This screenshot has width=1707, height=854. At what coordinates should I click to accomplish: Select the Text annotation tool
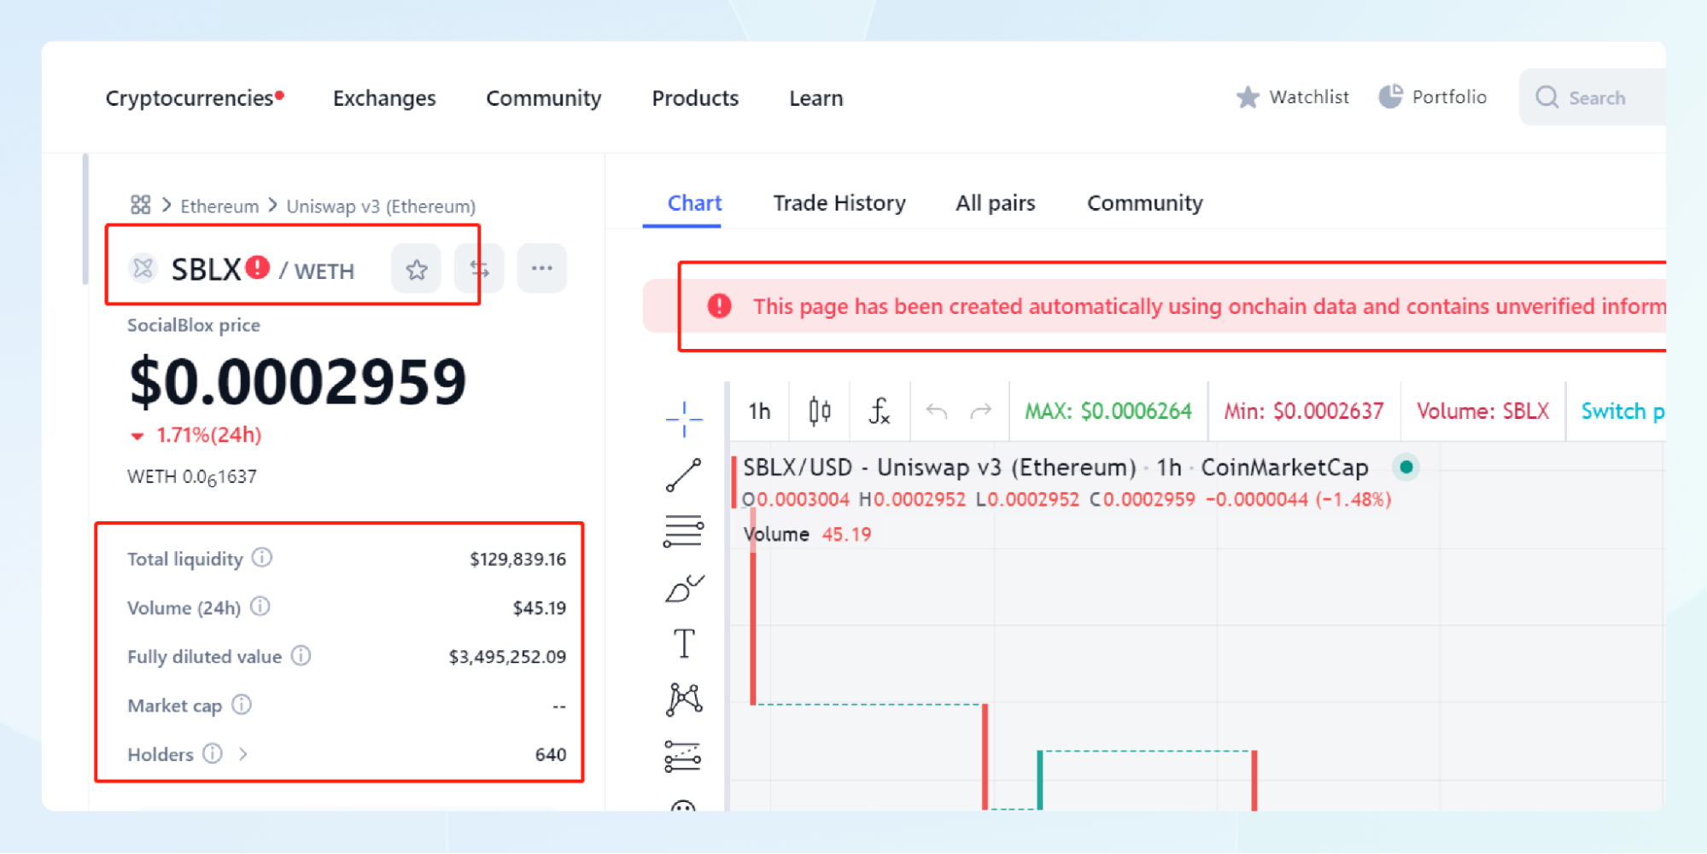coord(684,643)
